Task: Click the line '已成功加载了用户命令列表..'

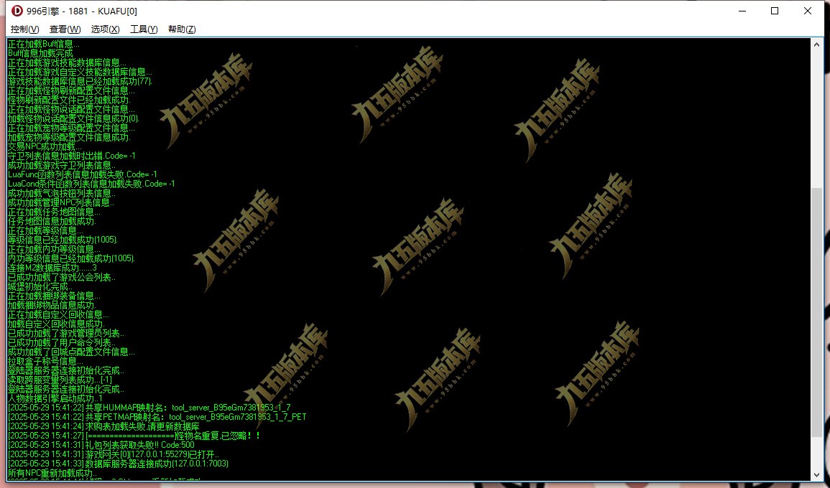Action: click(61, 342)
